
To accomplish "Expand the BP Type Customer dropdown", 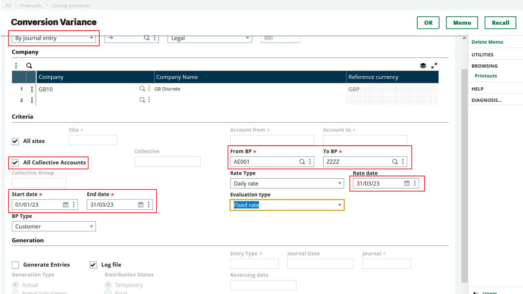I will point(91,226).
